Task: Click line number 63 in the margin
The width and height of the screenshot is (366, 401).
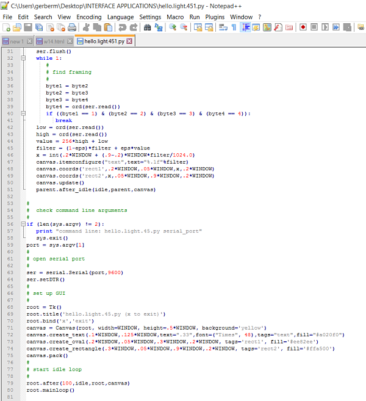Action: [x=10, y=272]
